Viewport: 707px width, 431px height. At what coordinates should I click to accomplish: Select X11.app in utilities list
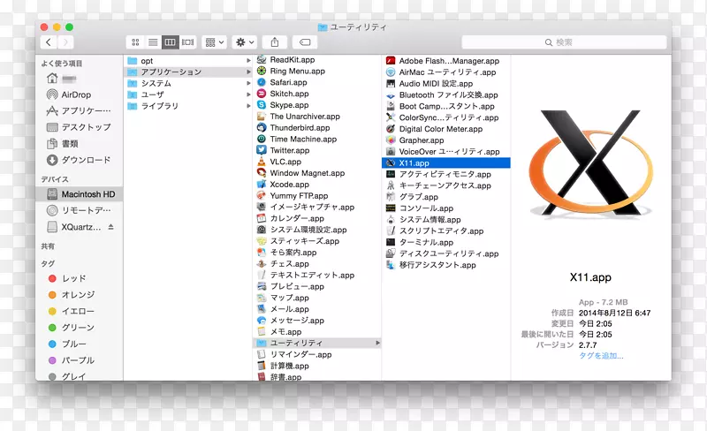click(446, 163)
